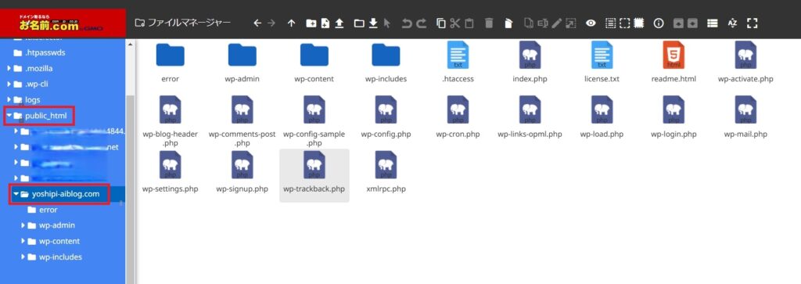Viewport: 801px width, 284px height.
Task: Collapse the public_html folder arrow
Action: [9, 116]
